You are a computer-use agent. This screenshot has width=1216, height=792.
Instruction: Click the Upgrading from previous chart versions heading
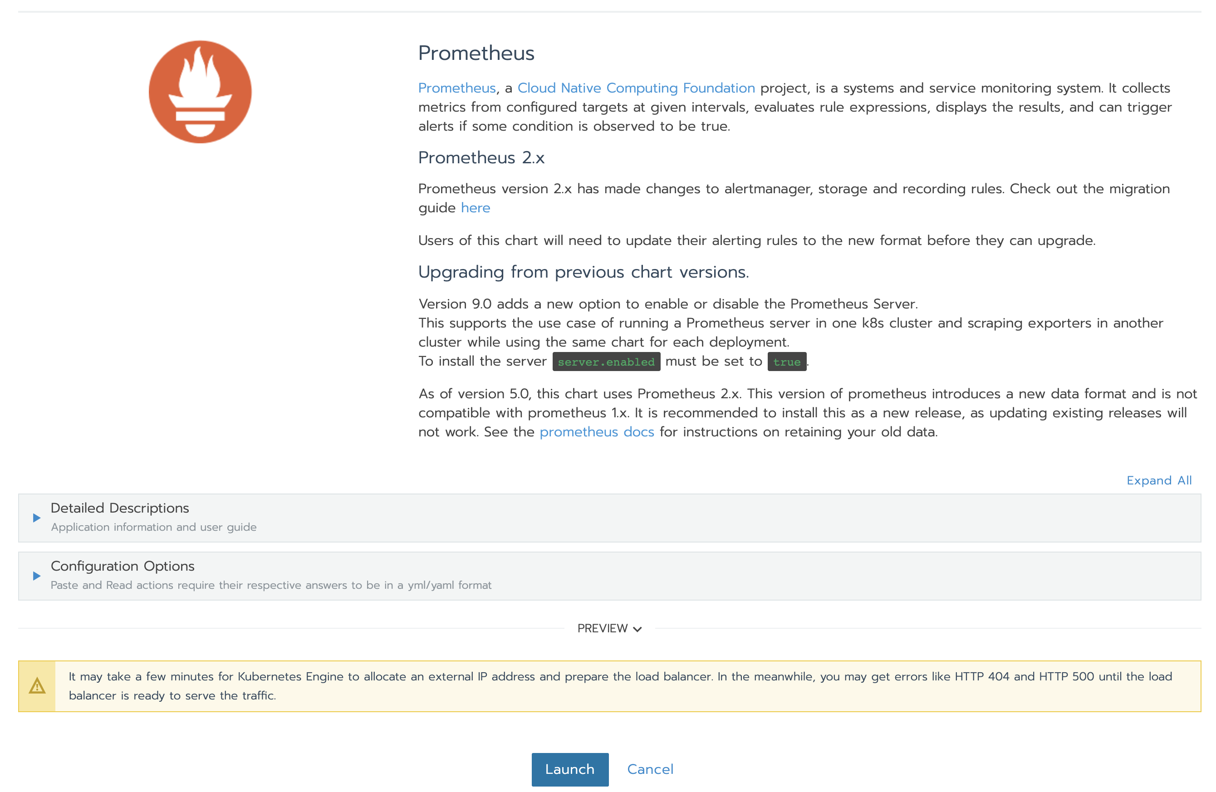583,272
